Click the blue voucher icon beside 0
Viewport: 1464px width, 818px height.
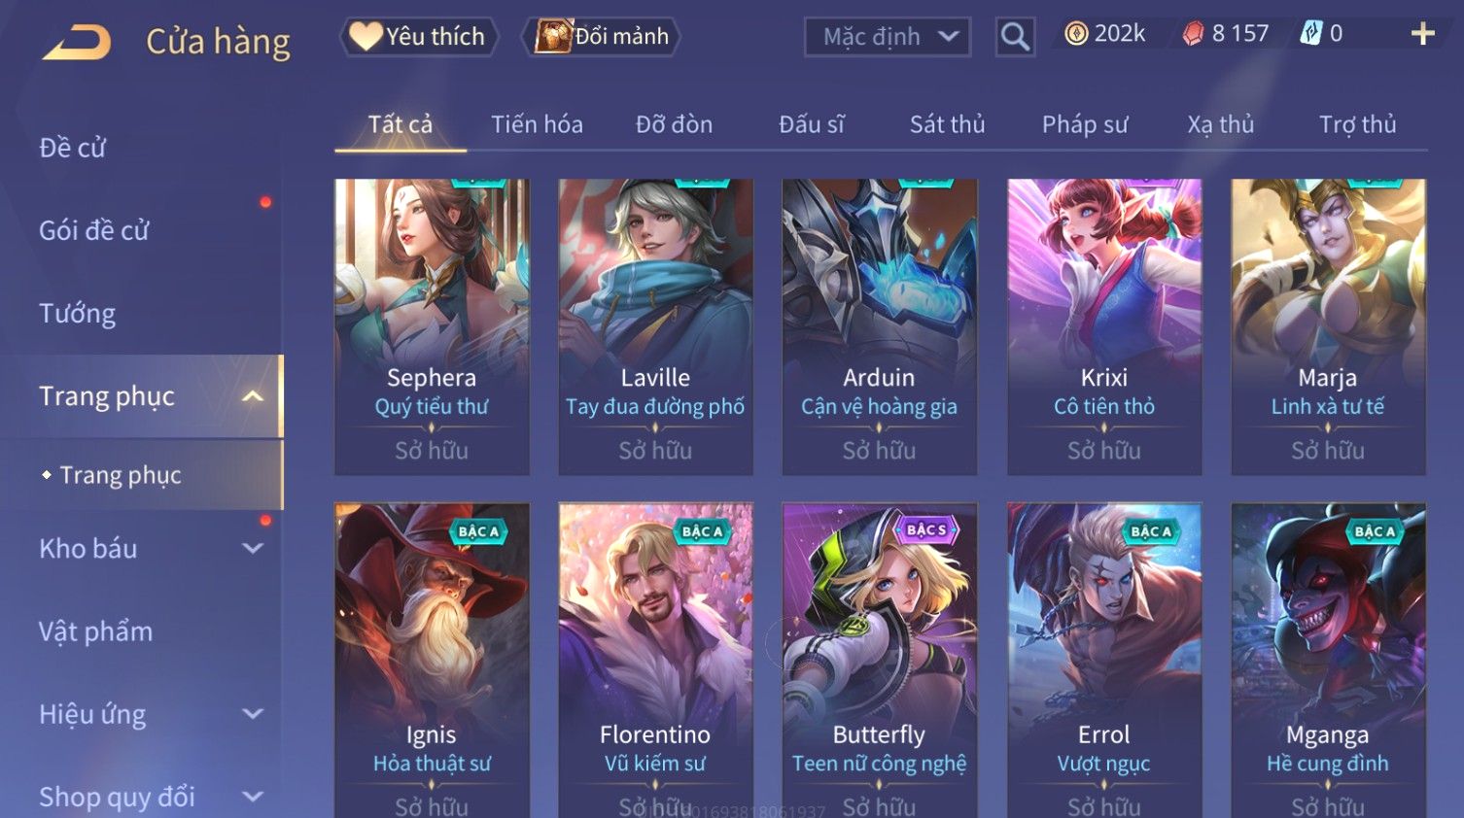(1311, 34)
